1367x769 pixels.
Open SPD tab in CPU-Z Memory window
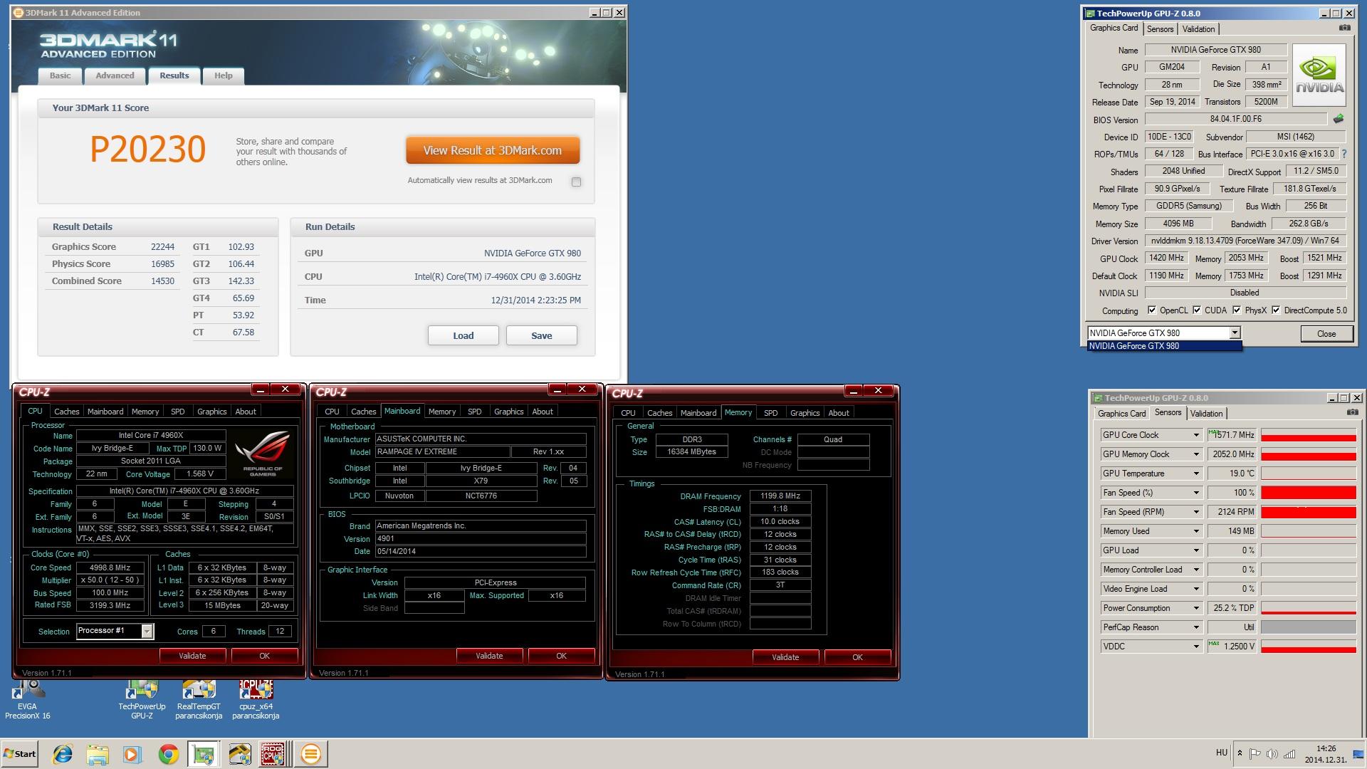pyautogui.click(x=770, y=413)
